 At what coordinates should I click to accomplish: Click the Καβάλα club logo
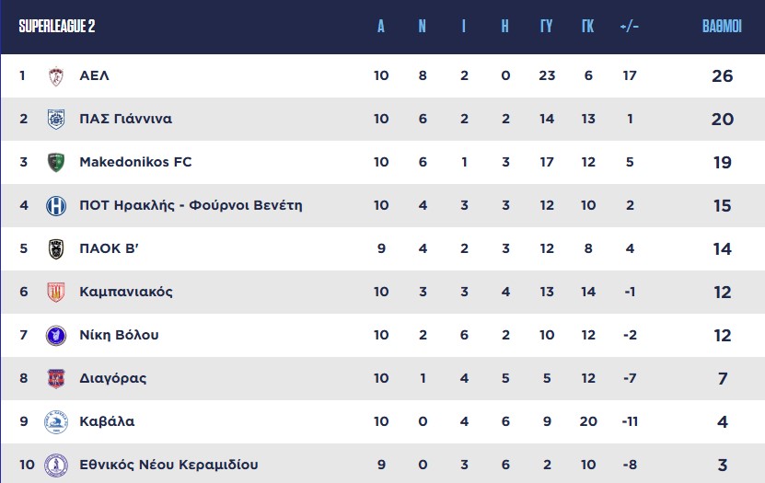(x=56, y=422)
